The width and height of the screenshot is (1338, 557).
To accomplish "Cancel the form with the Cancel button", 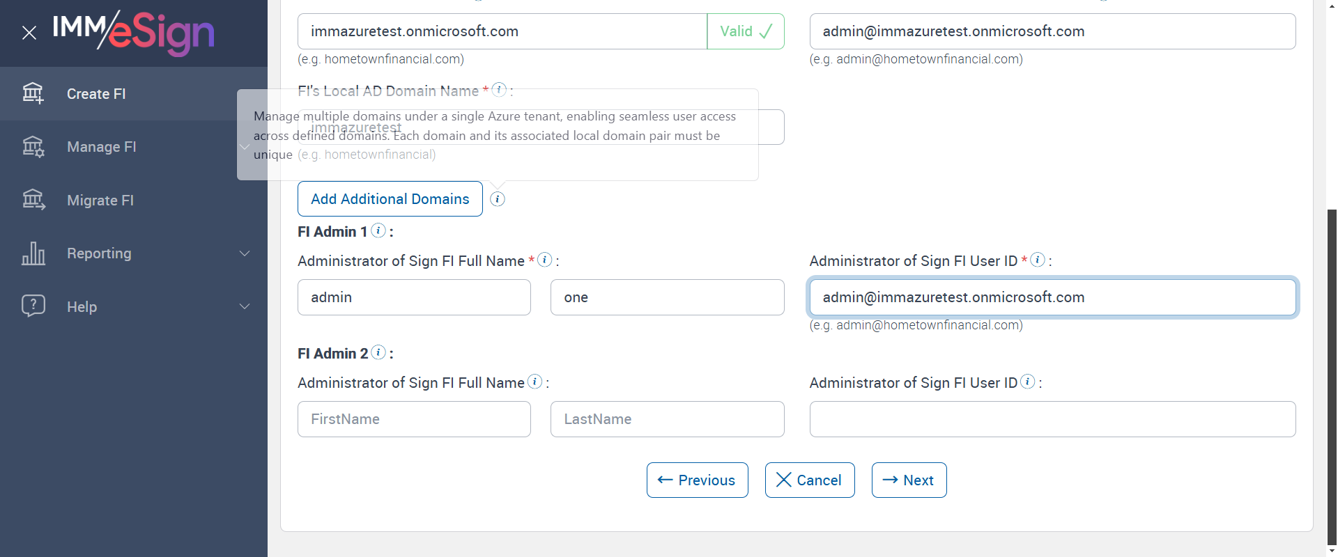I will 810,480.
